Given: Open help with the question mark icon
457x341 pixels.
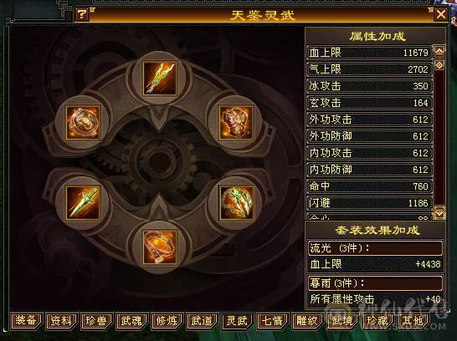Looking at the screenshot, I should coord(82,13).
